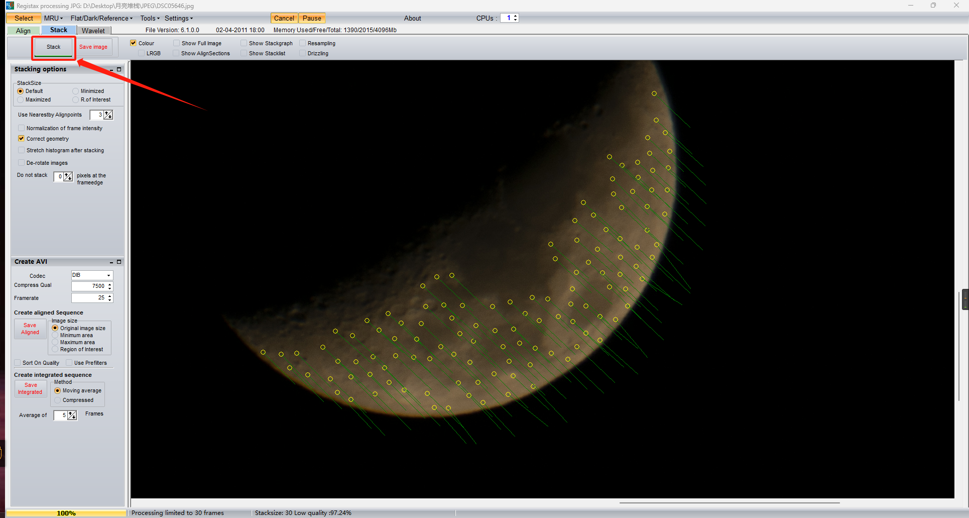Click the Framerate value field
969x518 pixels.
click(89, 298)
